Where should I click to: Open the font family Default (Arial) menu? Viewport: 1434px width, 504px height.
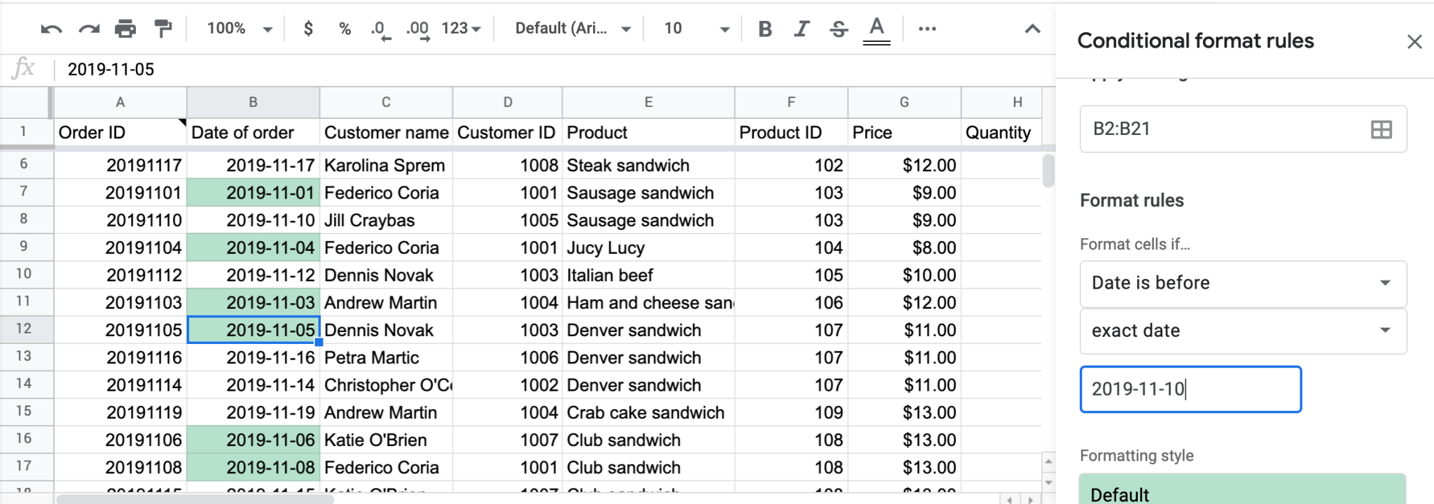(x=572, y=29)
